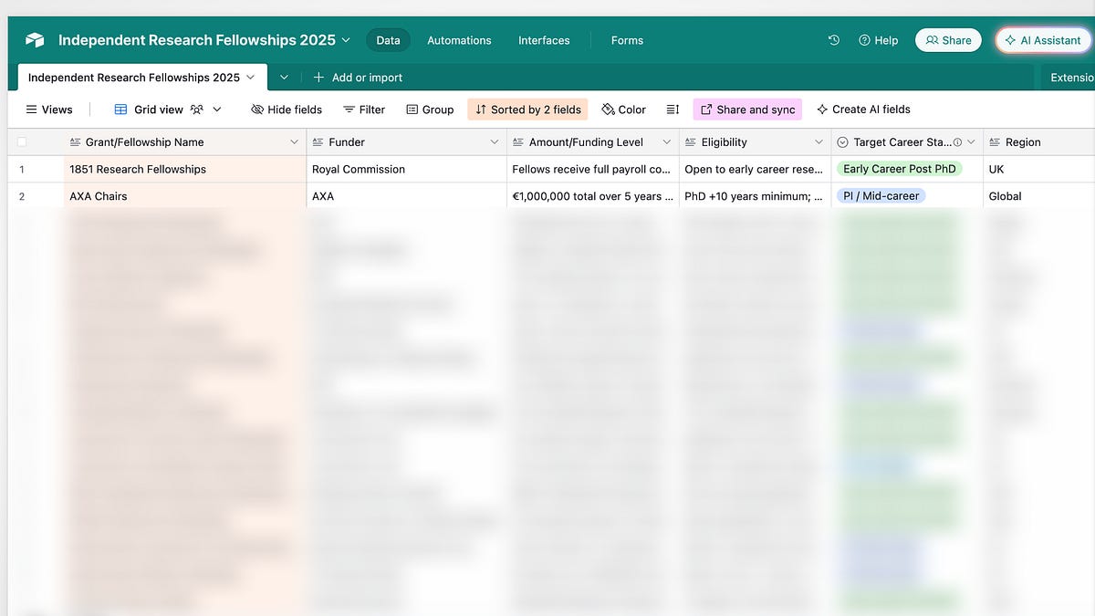The image size is (1095, 616).
Task: Click the Airtable logo icon
Action: [35, 40]
